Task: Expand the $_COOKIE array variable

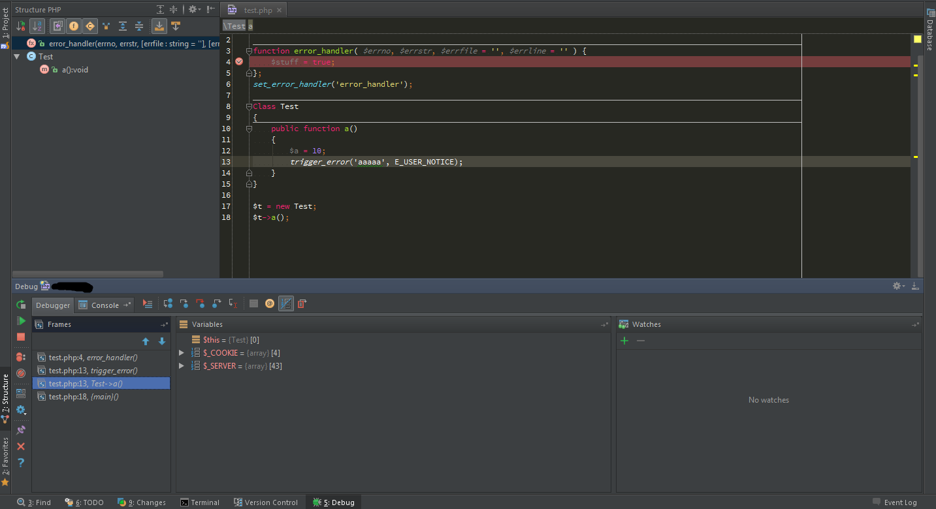Action: [x=182, y=353]
